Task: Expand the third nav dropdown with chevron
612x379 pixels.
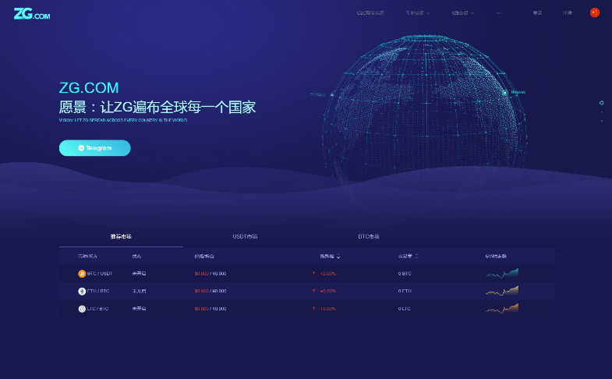Action: click(x=462, y=13)
